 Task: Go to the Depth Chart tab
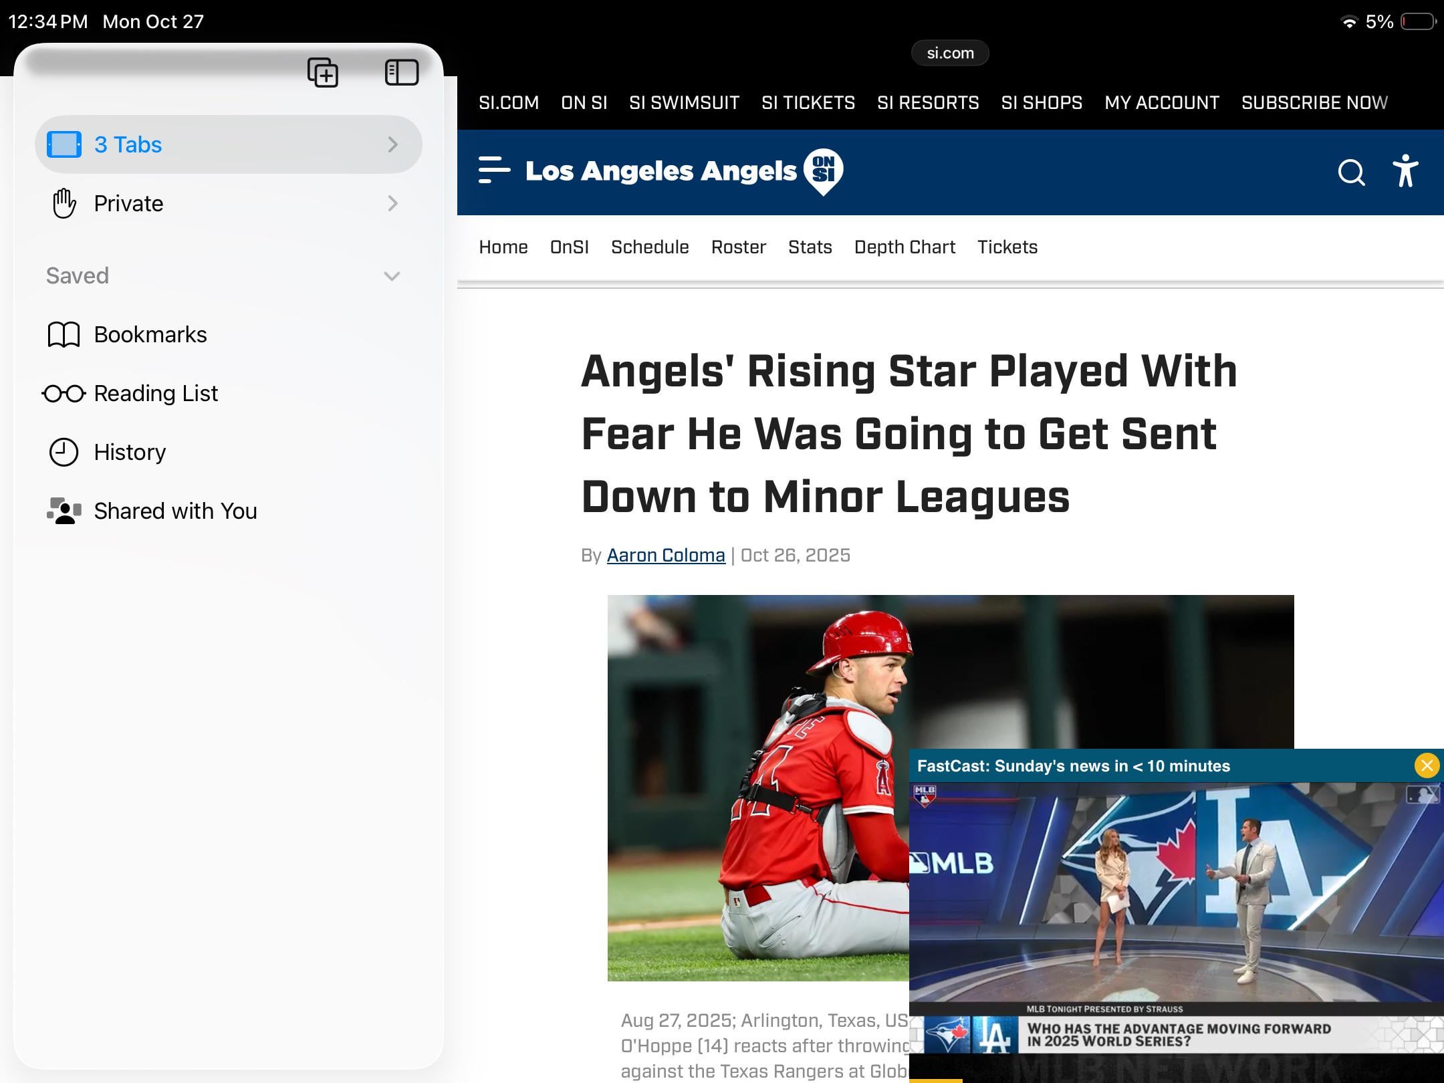(x=905, y=247)
